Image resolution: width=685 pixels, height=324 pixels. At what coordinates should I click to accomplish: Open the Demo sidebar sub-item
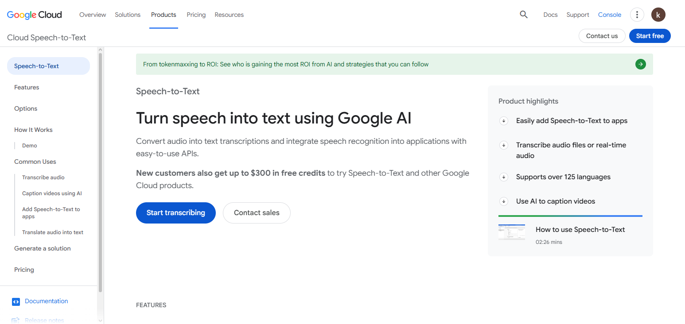pos(30,146)
